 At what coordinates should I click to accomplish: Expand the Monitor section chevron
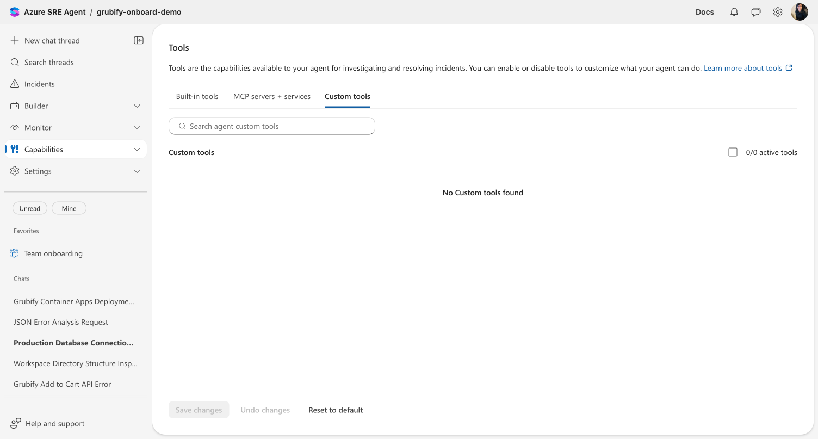(137, 127)
